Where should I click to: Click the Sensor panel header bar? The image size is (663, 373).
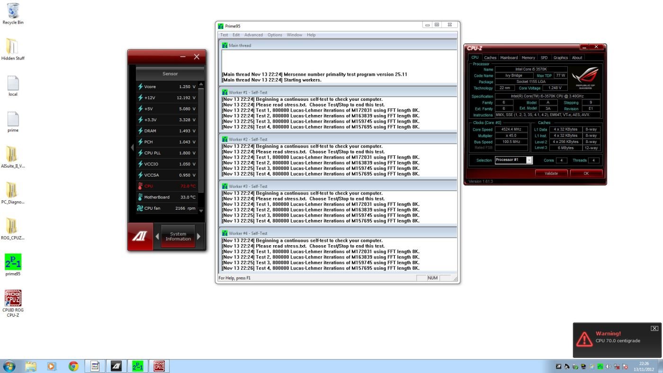pyautogui.click(x=170, y=73)
